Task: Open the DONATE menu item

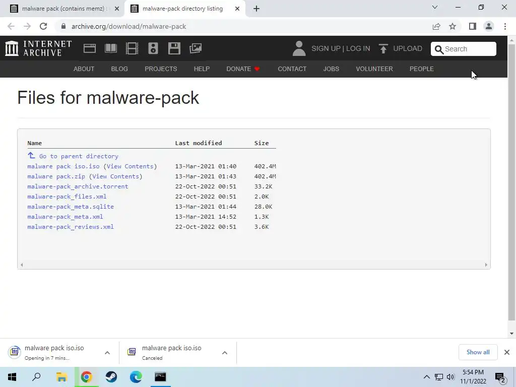Action: [x=243, y=69]
